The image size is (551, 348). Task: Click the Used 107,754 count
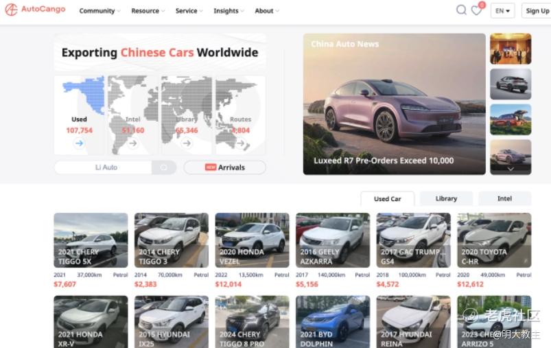coord(79,130)
